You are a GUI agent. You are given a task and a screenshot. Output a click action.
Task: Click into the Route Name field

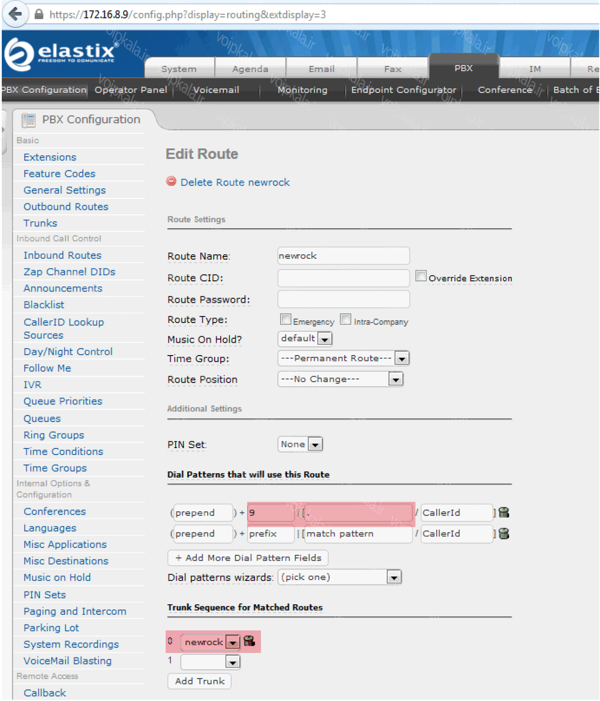(x=343, y=256)
